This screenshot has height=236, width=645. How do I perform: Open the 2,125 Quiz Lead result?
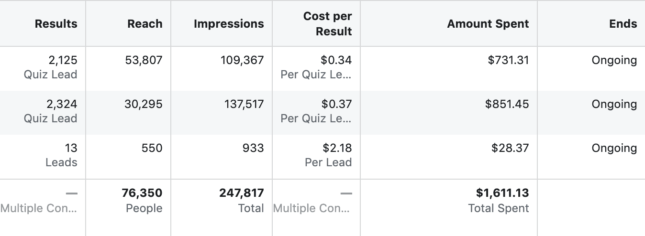[50, 67]
